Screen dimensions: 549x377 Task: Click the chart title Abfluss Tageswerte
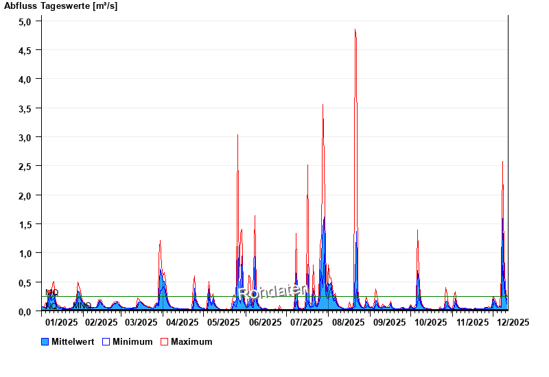[60, 6]
